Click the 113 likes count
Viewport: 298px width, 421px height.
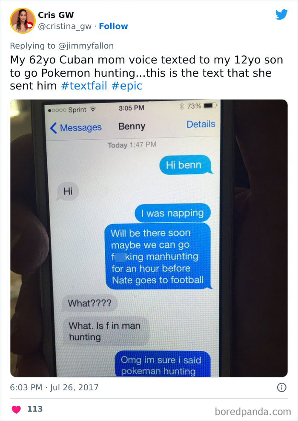click(35, 409)
